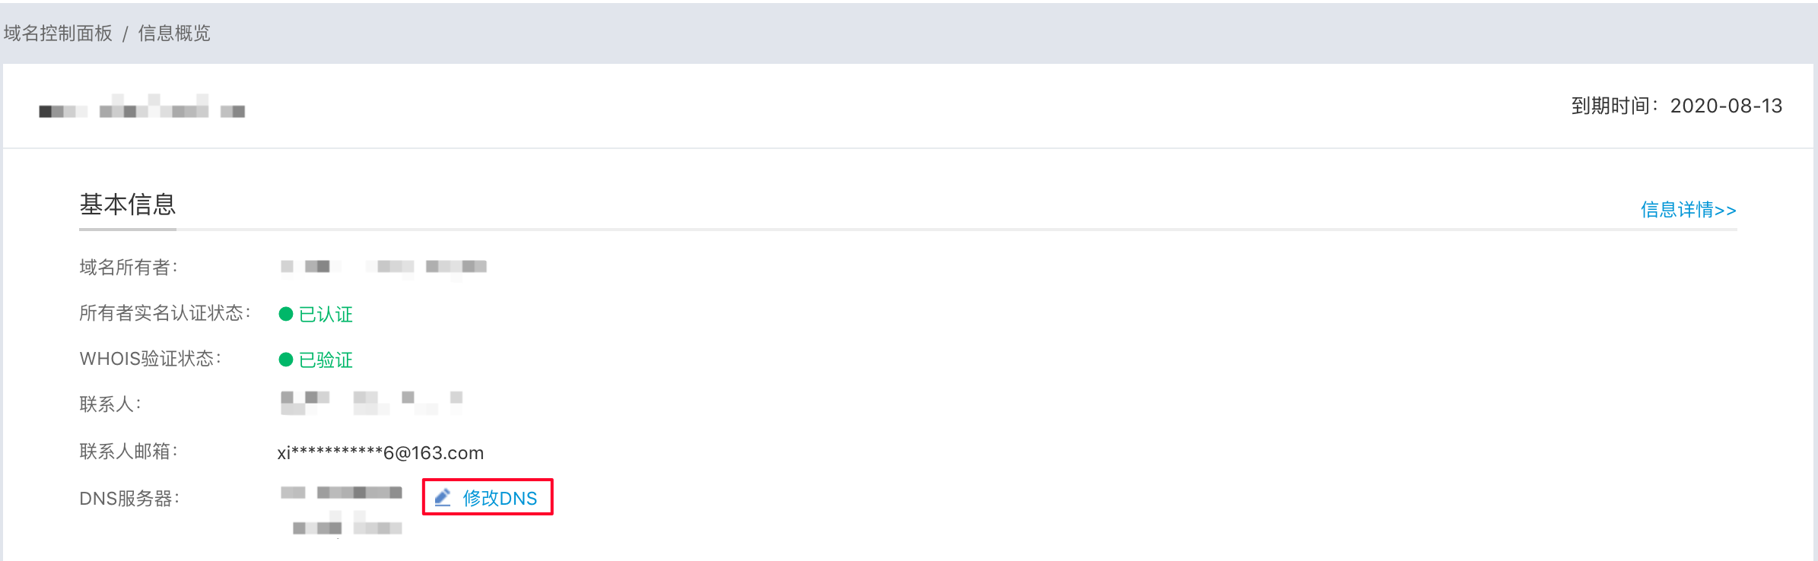Viewport: 1818px width, 561px height.
Task: Click the masked 163.com contact email
Action: click(x=380, y=453)
